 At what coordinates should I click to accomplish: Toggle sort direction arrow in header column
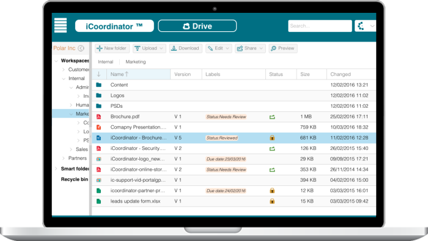(x=99, y=74)
